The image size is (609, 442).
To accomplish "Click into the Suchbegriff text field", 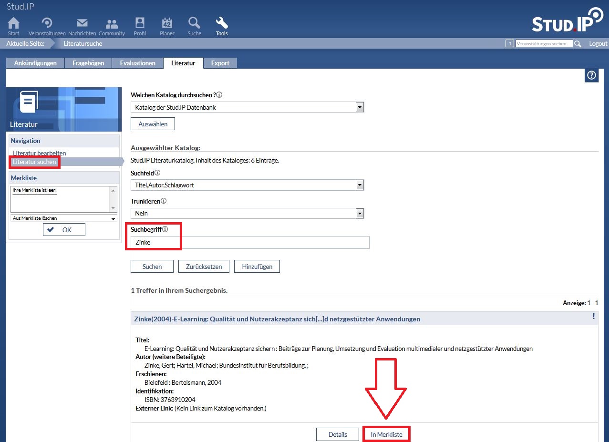I will click(x=250, y=243).
